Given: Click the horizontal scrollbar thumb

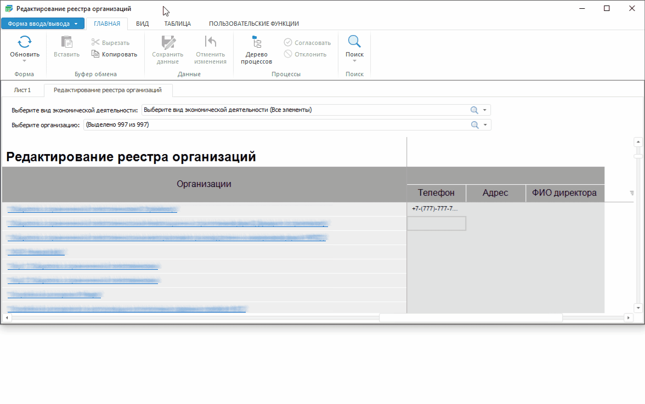Looking at the screenshot, I should (x=471, y=317).
